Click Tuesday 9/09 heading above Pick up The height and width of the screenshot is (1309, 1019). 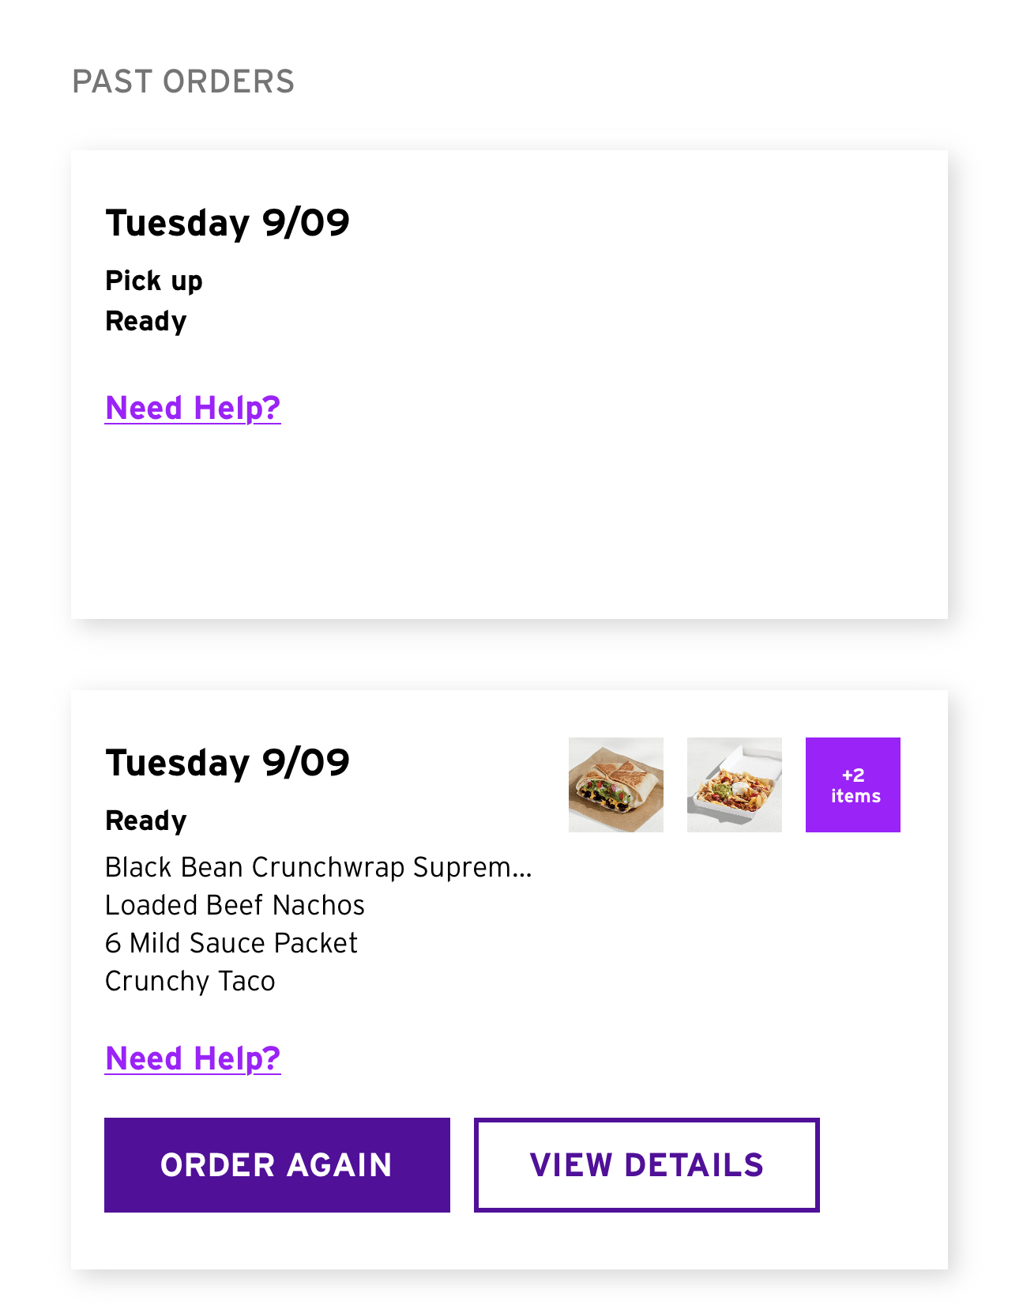(x=227, y=223)
